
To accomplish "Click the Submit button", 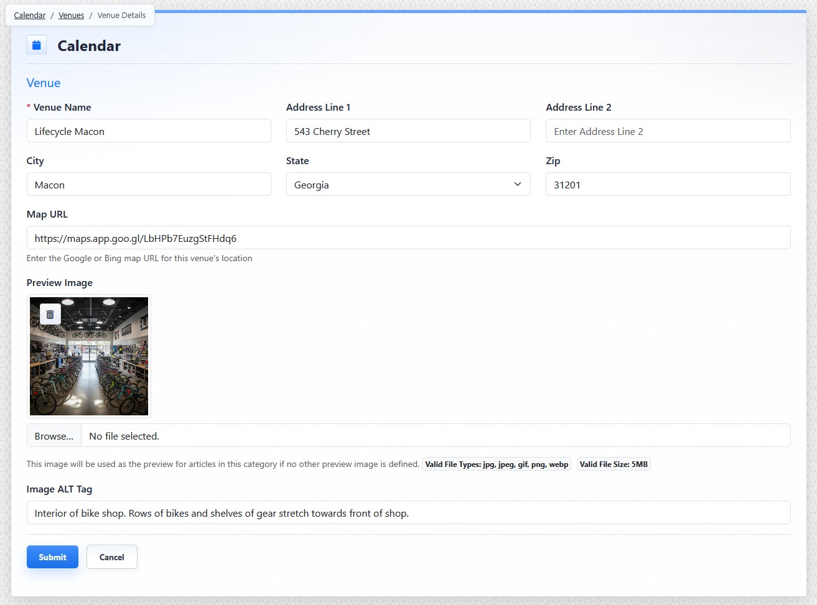I will point(52,557).
